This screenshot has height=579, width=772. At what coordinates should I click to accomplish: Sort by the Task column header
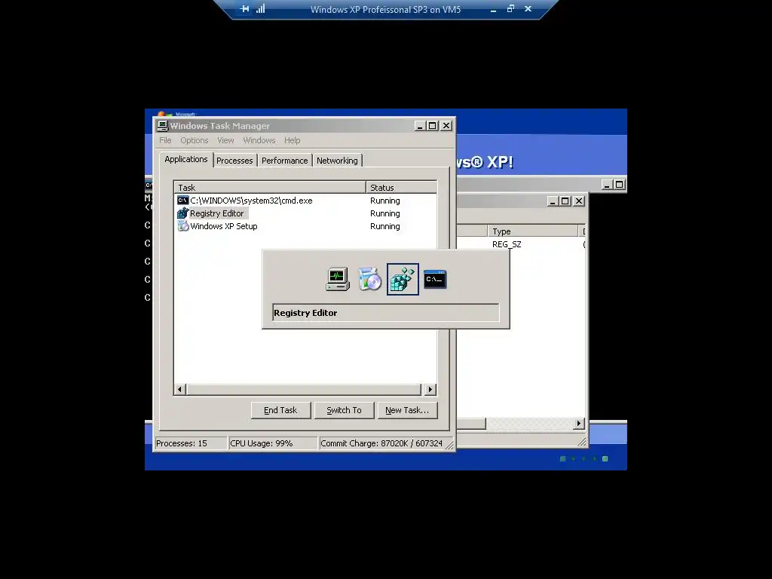pyautogui.click(x=270, y=187)
